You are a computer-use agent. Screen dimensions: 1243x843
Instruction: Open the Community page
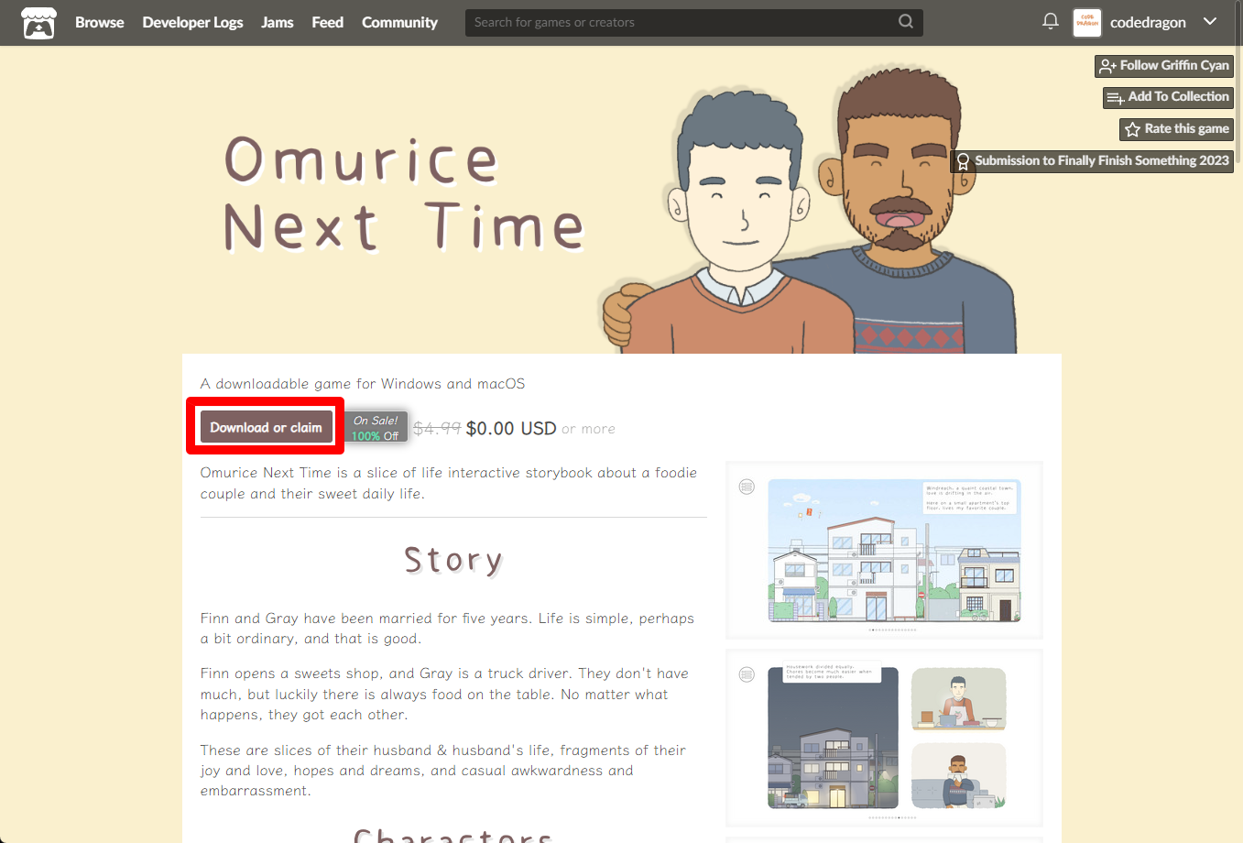coord(399,23)
